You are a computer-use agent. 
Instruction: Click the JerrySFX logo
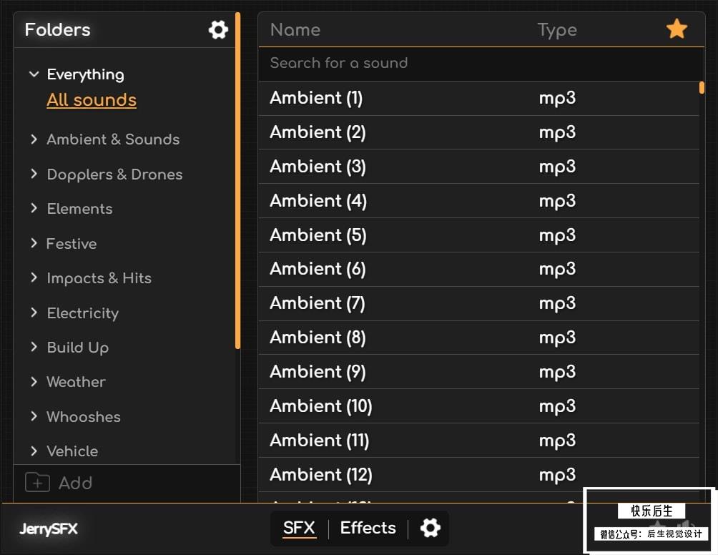[49, 529]
